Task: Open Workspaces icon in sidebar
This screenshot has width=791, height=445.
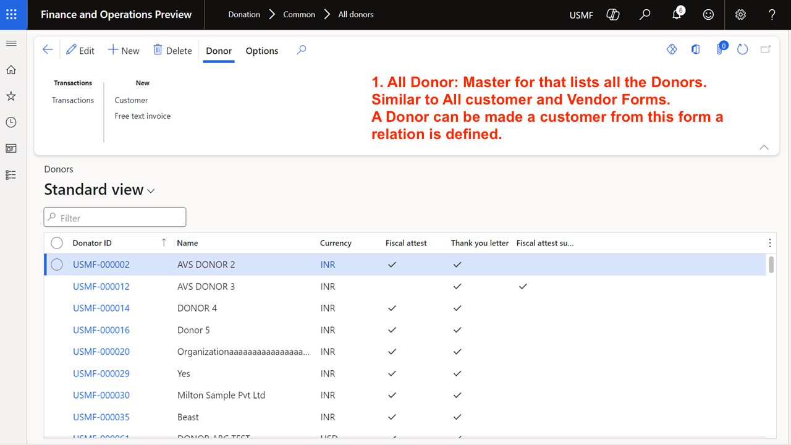Action: coord(11,148)
